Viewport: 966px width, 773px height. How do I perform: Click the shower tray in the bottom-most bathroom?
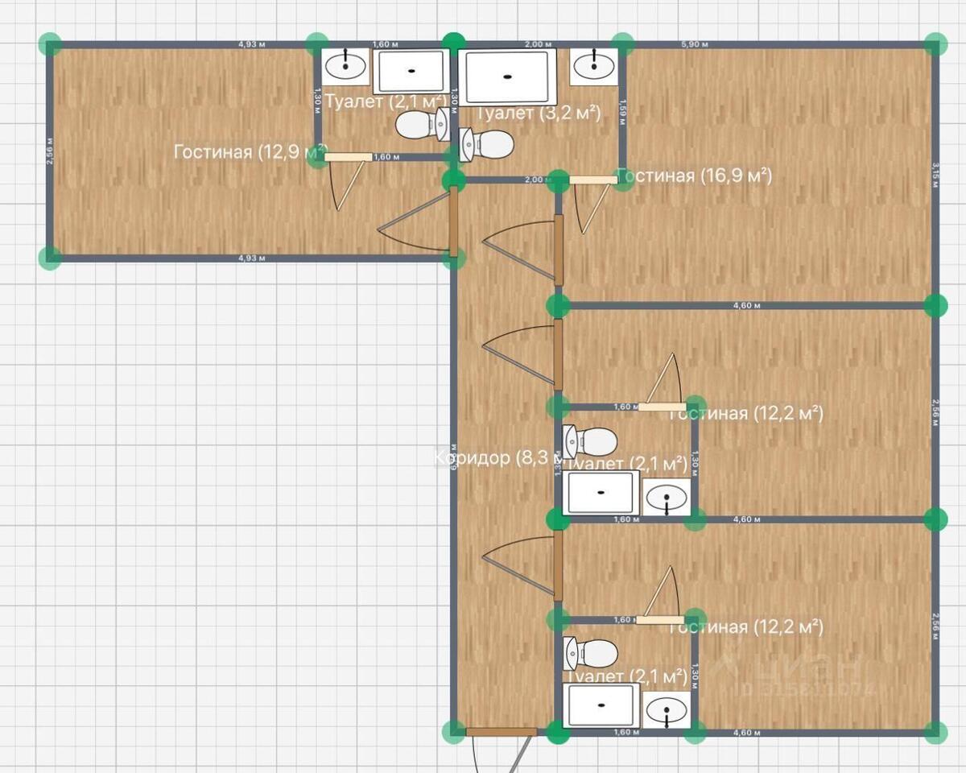(602, 705)
